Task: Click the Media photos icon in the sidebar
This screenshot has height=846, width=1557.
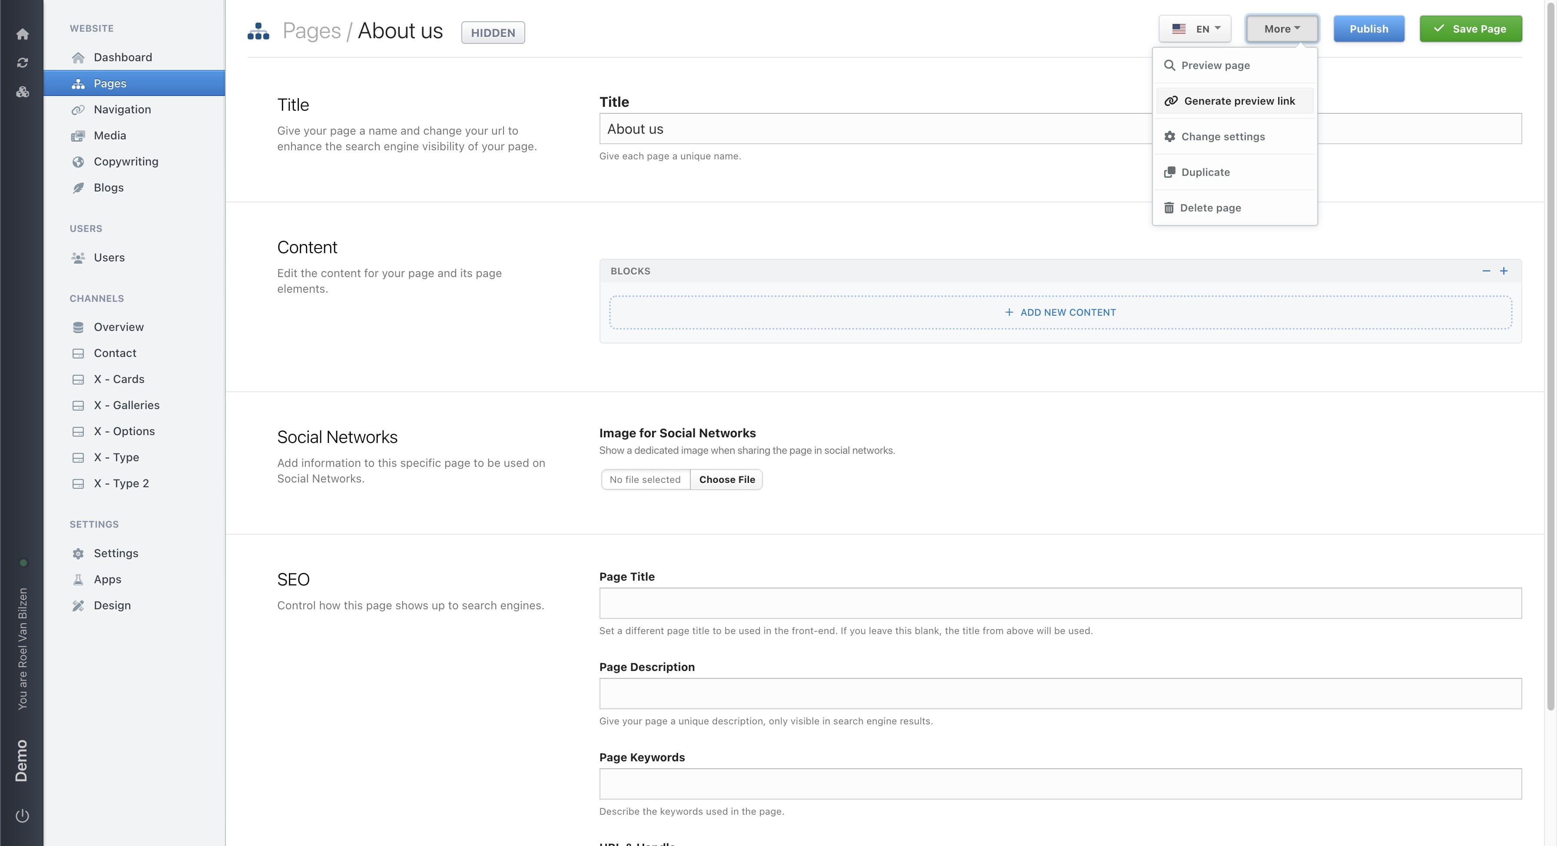Action: click(79, 135)
